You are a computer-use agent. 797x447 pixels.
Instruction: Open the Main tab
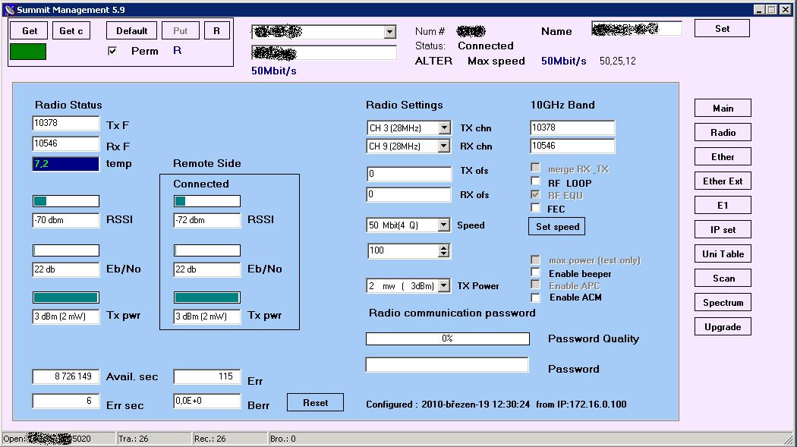click(723, 109)
